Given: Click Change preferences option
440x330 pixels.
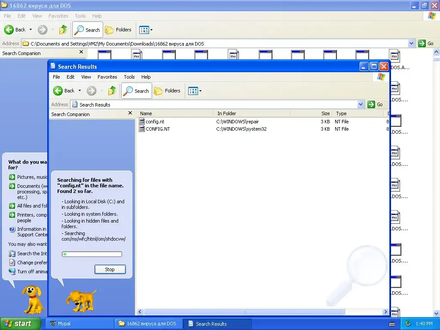Looking at the screenshot, I should 28,263.
